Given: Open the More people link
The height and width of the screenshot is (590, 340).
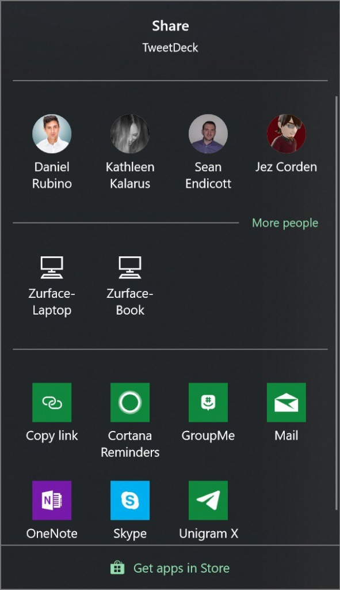Looking at the screenshot, I should (x=285, y=223).
